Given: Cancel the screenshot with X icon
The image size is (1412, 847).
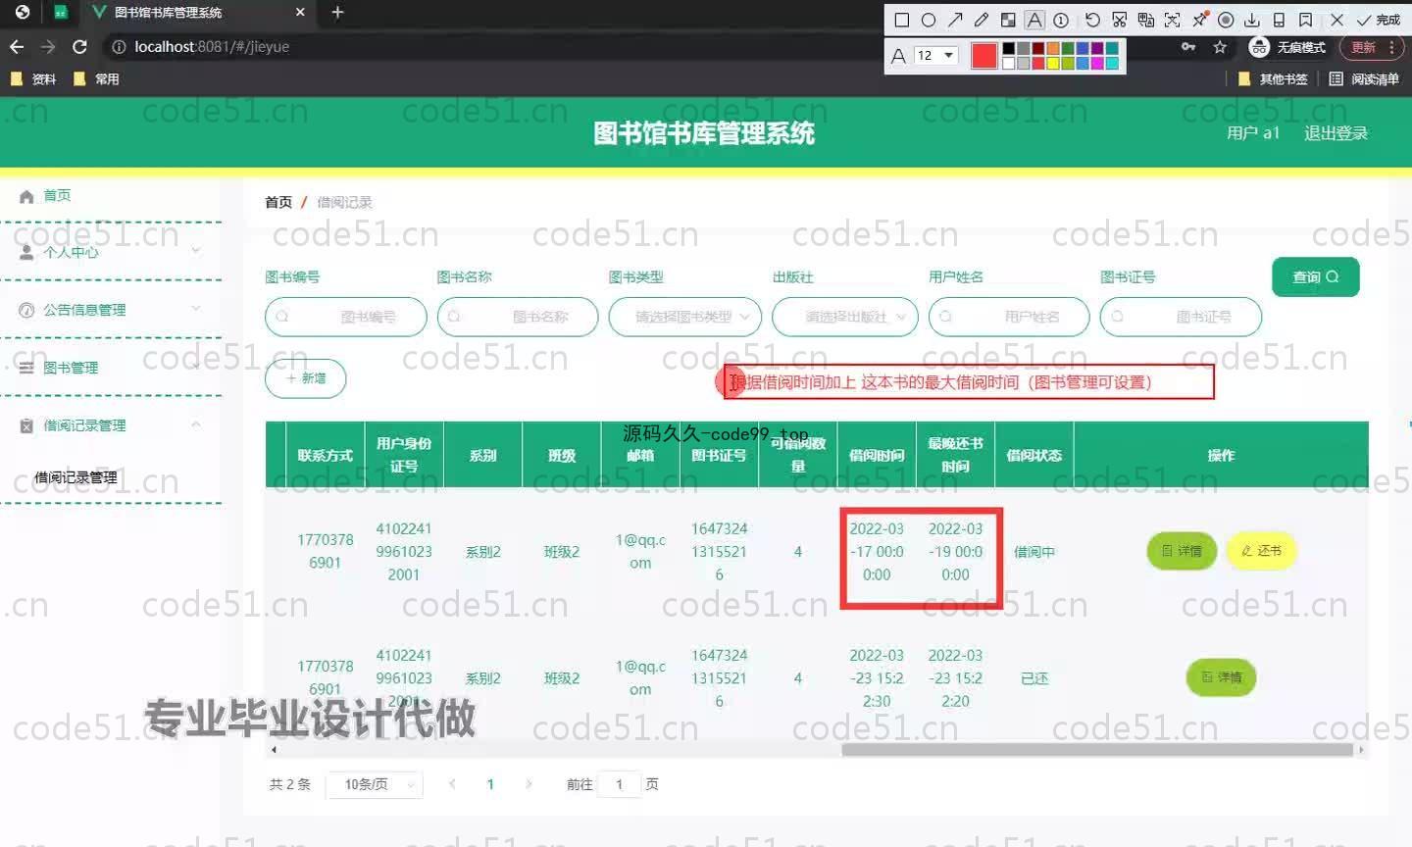Looking at the screenshot, I should click(1336, 20).
